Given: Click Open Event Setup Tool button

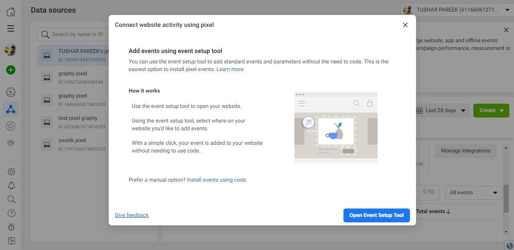Looking at the screenshot, I should click(376, 215).
